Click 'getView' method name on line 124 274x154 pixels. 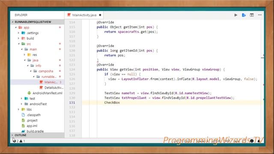coord(126,69)
